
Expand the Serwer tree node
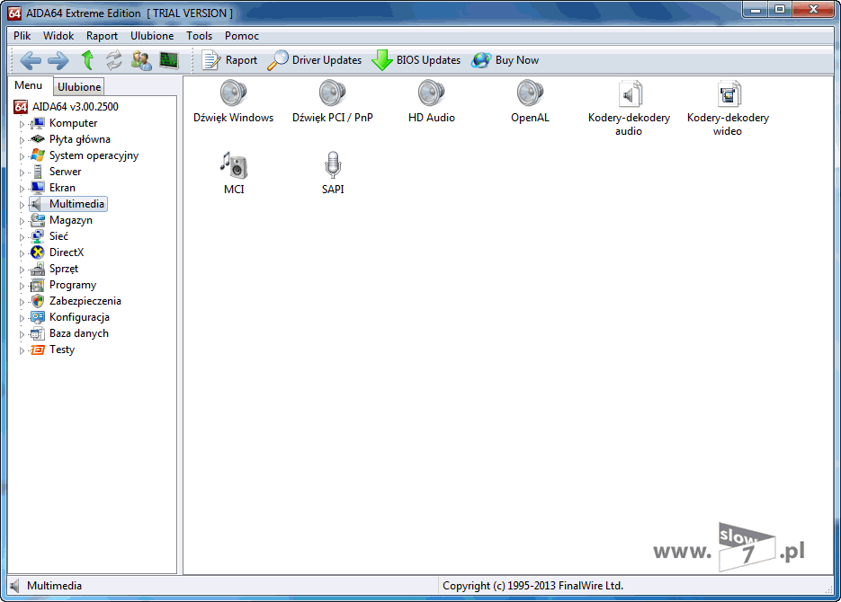[22, 173]
